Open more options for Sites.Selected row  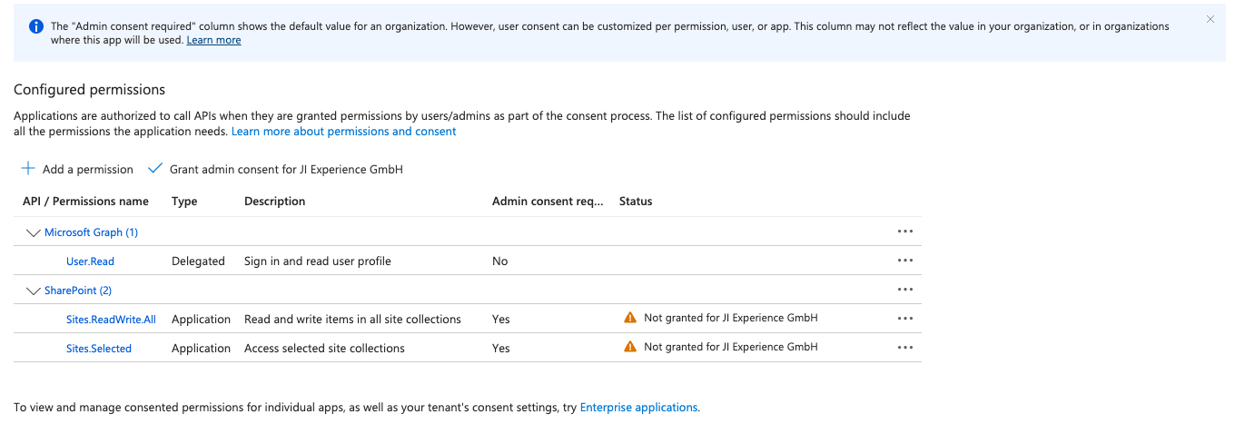(x=904, y=348)
